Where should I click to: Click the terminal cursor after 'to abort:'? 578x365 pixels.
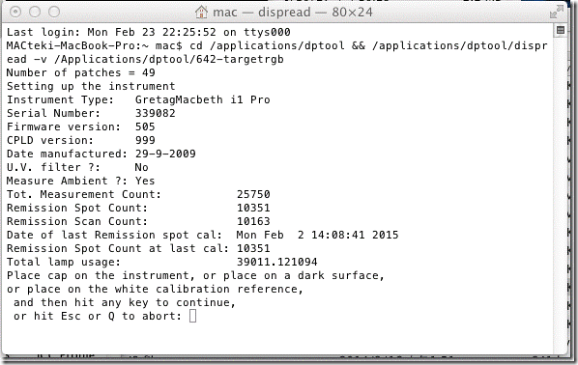coord(192,316)
